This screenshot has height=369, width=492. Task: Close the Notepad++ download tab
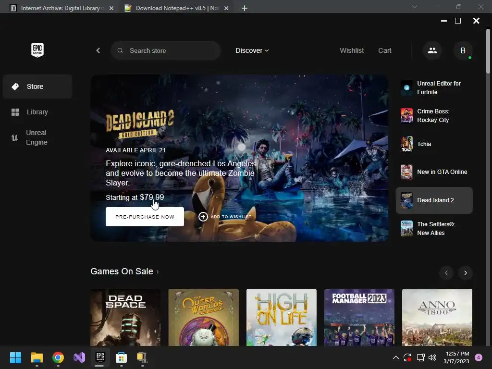[x=226, y=8]
